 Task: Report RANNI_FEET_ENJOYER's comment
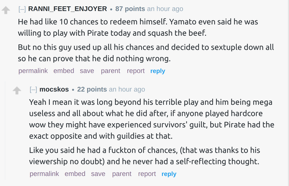[x=136, y=71]
